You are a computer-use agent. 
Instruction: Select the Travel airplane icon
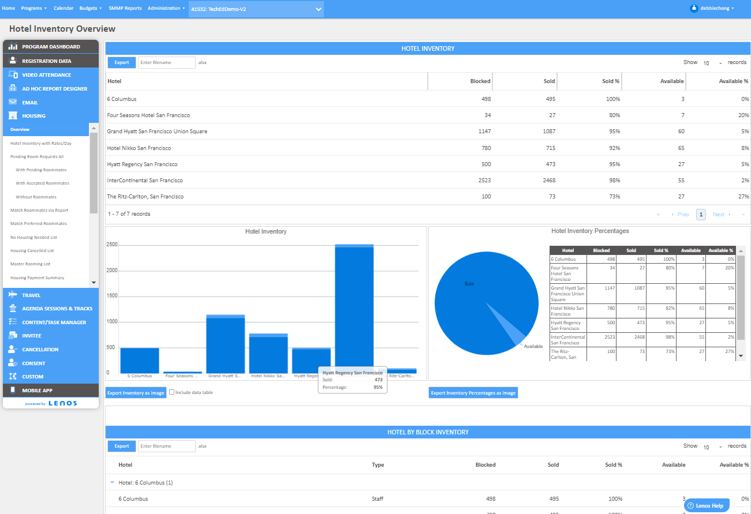(13, 295)
